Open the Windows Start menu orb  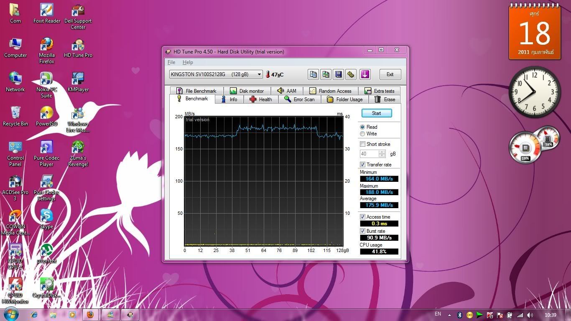[11, 314]
